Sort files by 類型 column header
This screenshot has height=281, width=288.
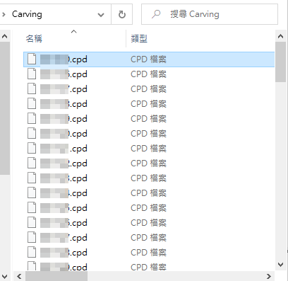[139, 38]
